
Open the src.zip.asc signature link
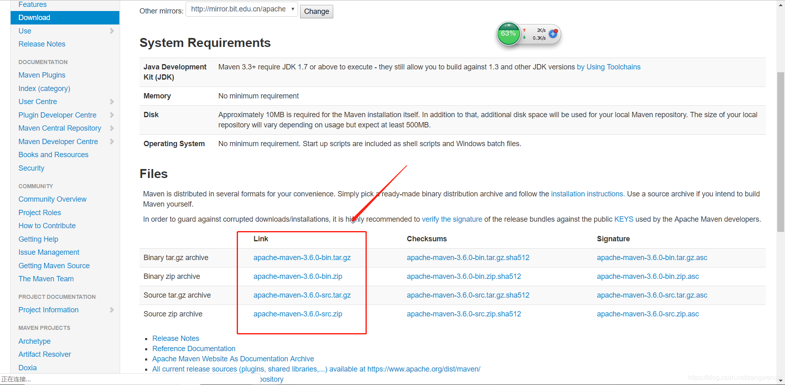[x=648, y=314]
